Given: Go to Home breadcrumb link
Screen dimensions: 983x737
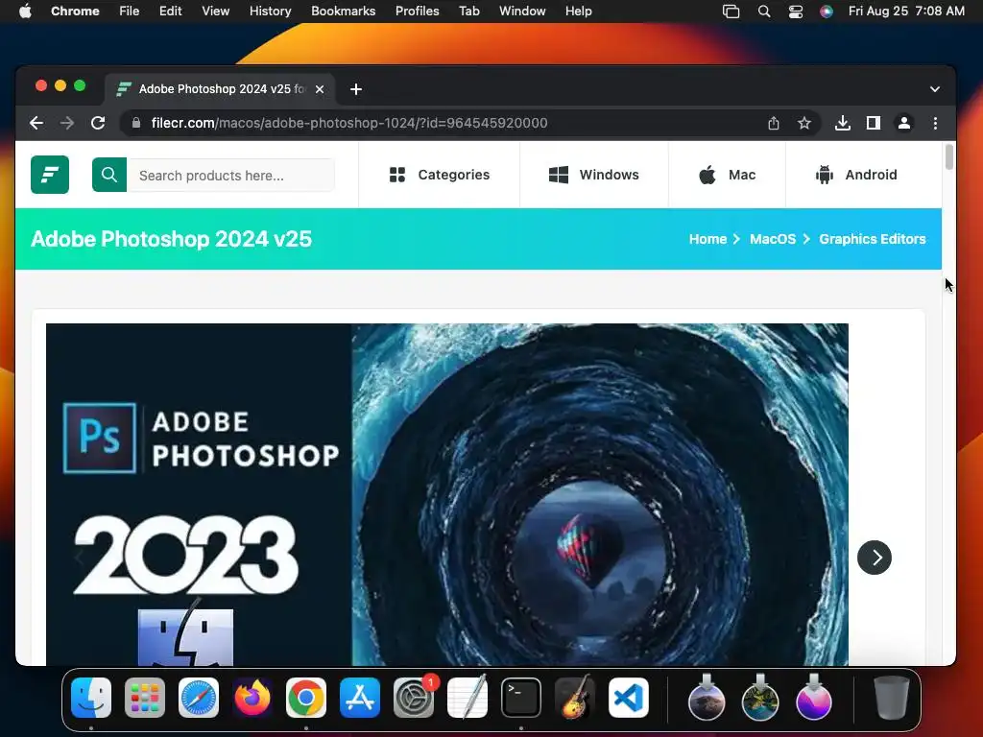Looking at the screenshot, I should [x=707, y=239].
